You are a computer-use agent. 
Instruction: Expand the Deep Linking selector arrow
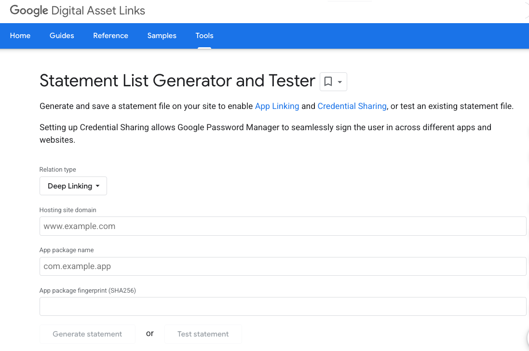pyautogui.click(x=98, y=186)
